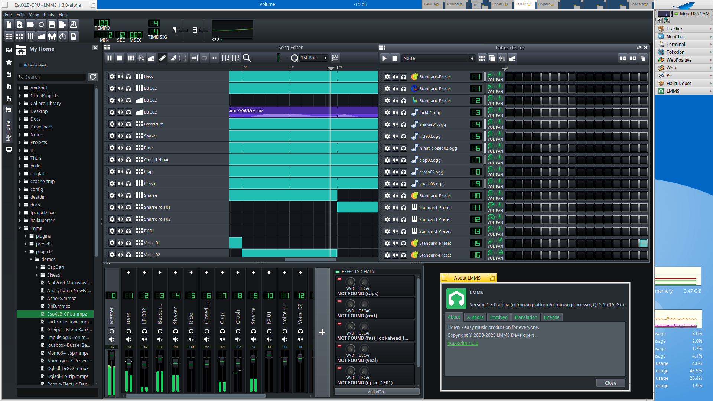Export project using the toolbar icon

tap(62, 25)
